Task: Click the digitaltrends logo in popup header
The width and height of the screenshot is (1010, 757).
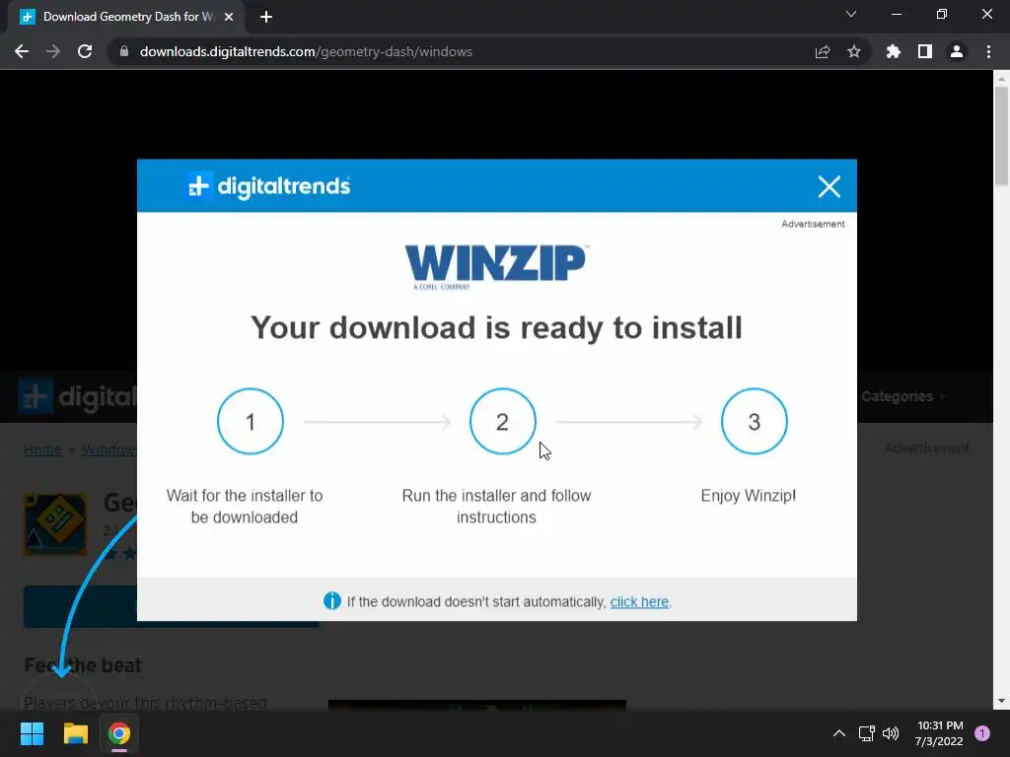Action: coord(268,186)
